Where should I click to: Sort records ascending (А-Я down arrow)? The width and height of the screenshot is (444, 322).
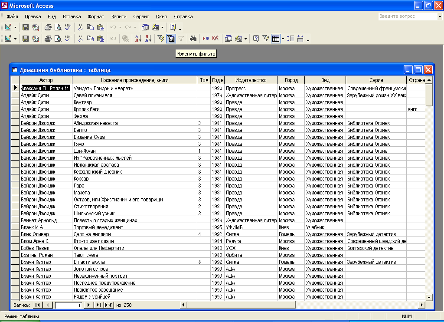click(138, 39)
